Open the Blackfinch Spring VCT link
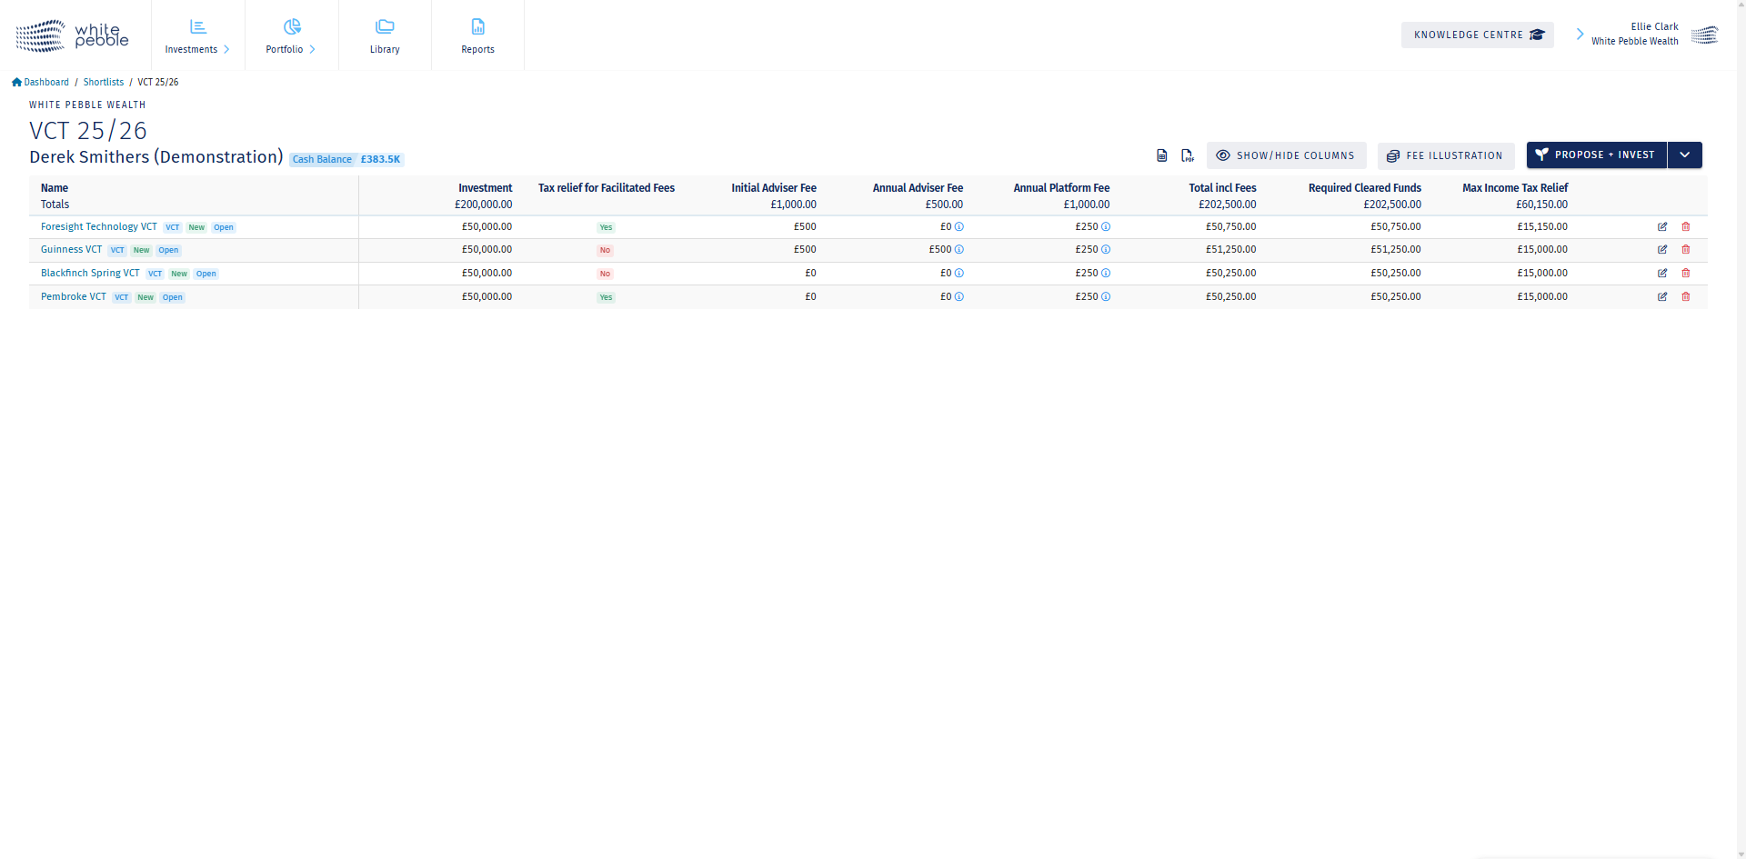The image size is (1746, 859). click(x=90, y=273)
